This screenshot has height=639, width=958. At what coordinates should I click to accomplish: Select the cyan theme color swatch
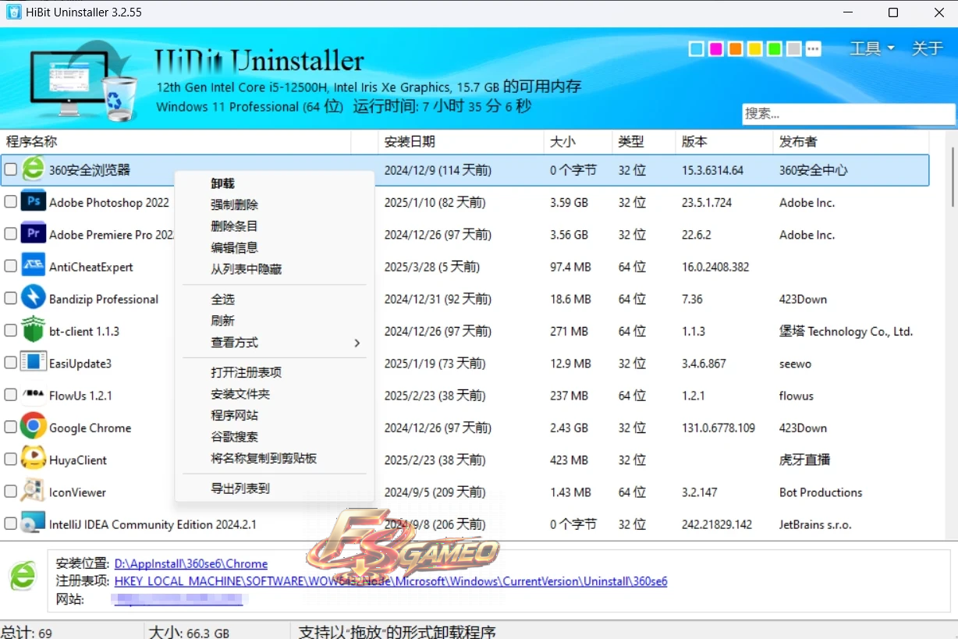[x=696, y=49]
